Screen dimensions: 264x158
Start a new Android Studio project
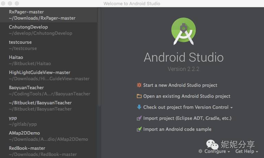180,85
